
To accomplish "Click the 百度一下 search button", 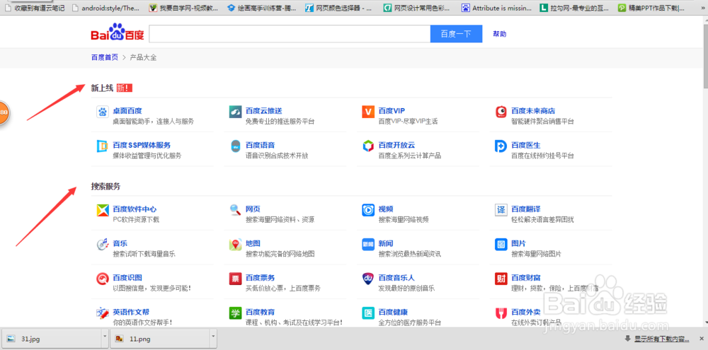I will 456,34.
